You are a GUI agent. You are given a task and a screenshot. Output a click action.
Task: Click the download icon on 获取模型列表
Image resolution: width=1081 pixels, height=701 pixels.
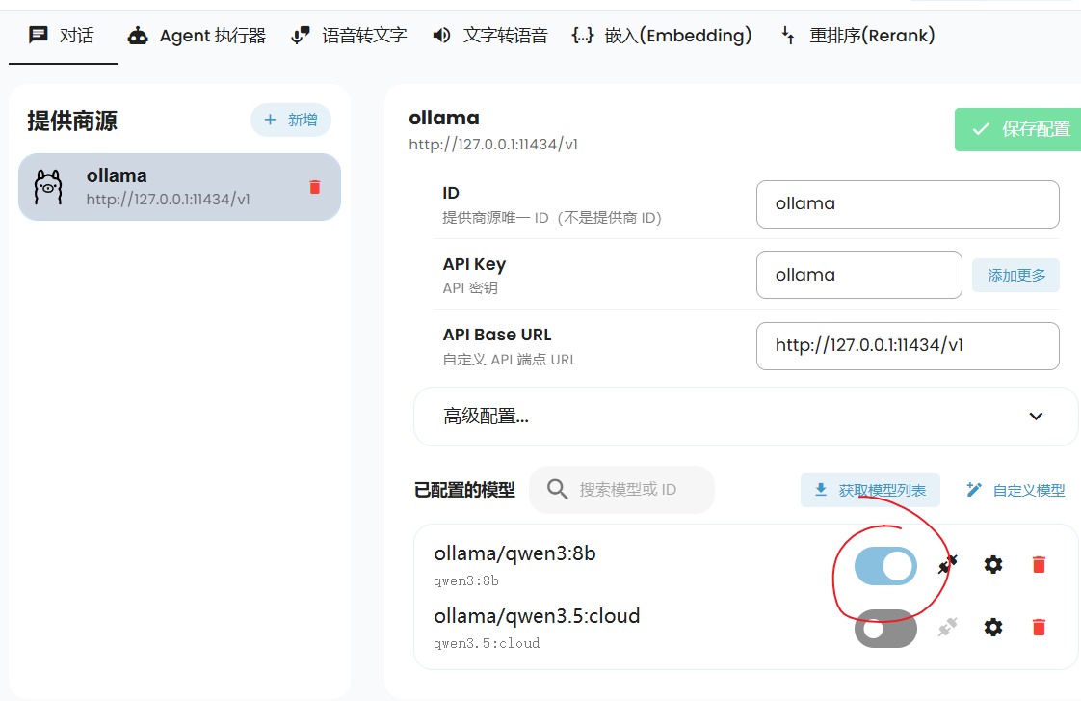(x=821, y=490)
